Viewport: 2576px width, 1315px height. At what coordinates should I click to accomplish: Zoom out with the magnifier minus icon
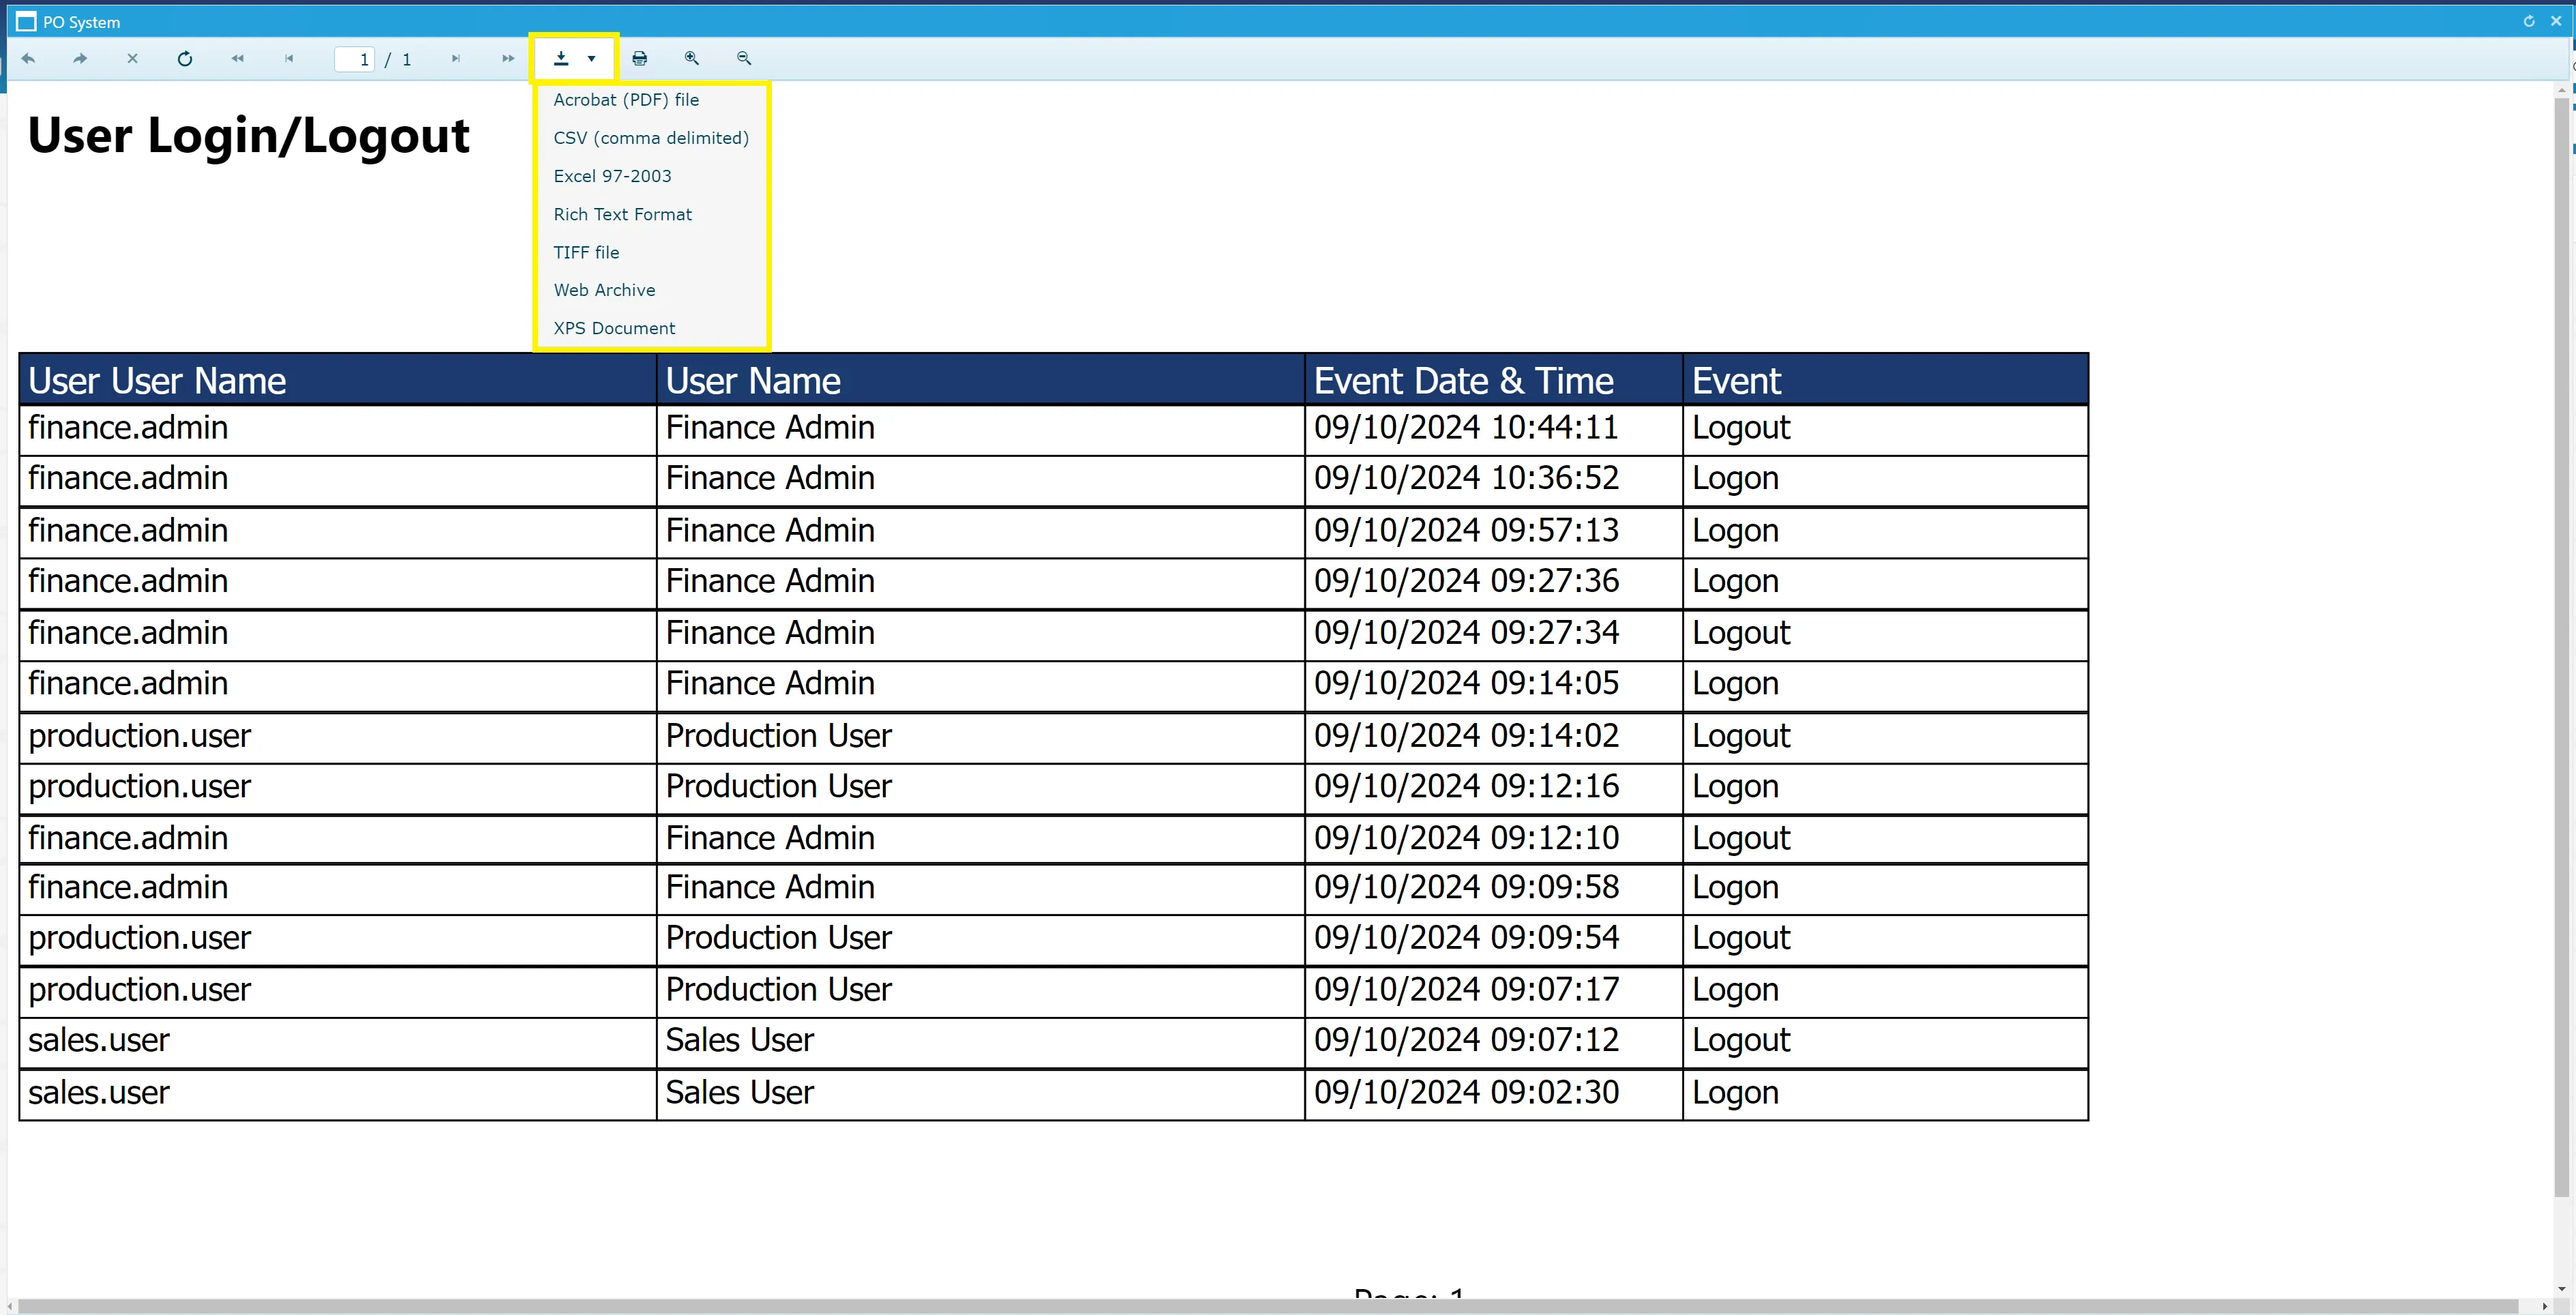(744, 59)
